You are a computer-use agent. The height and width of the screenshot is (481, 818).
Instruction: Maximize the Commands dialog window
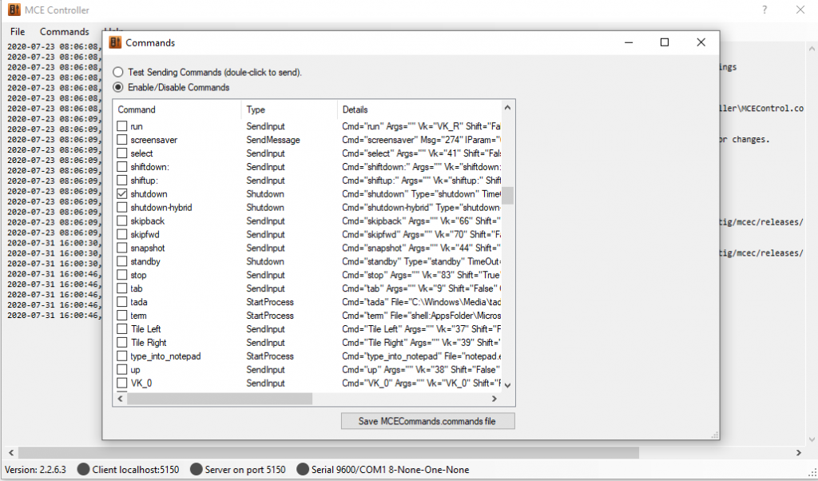(x=664, y=42)
